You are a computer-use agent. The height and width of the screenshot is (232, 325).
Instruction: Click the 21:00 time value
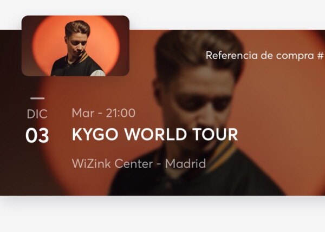pos(121,113)
